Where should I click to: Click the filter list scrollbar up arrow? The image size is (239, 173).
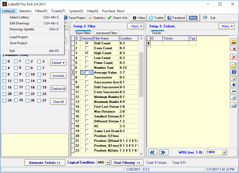[x=141, y=38]
